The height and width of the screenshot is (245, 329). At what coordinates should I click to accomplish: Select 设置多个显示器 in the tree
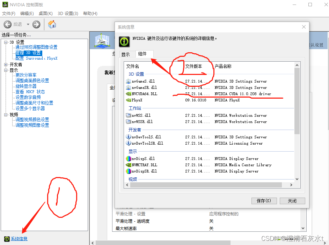tap(30, 108)
